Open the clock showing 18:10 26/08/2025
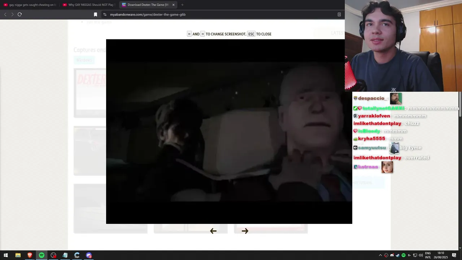Image resolution: width=462 pixels, height=260 pixels. point(441,255)
